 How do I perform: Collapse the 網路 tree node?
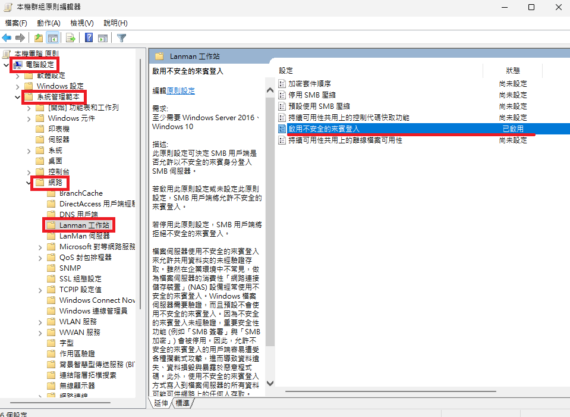tap(29, 183)
